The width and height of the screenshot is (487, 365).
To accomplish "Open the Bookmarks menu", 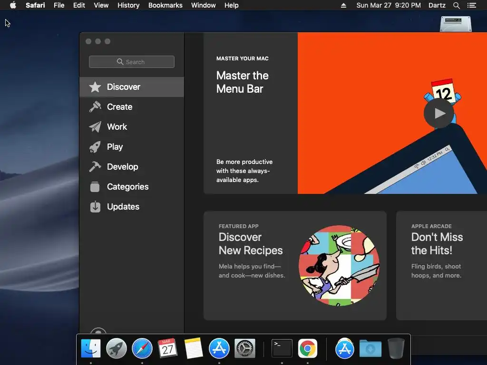I will (165, 5).
